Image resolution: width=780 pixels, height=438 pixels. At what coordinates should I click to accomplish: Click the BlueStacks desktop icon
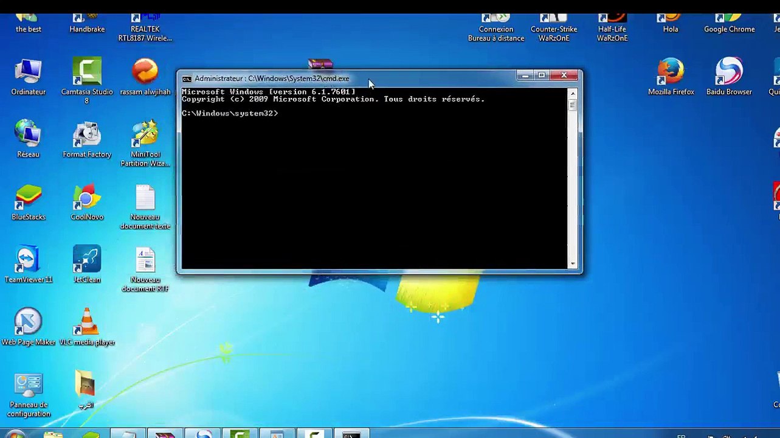tap(29, 203)
